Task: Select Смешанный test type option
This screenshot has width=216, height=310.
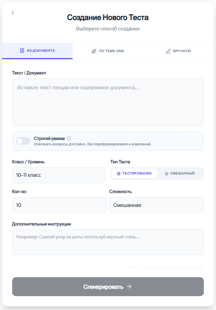Action: pyautogui.click(x=180, y=173)
